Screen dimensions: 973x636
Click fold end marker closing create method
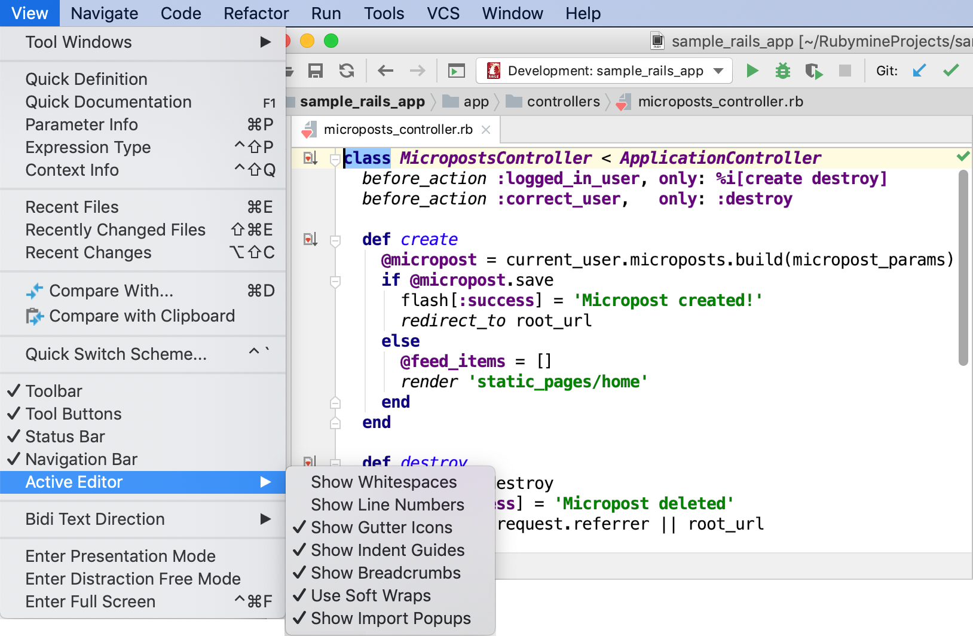click(335, 423)
